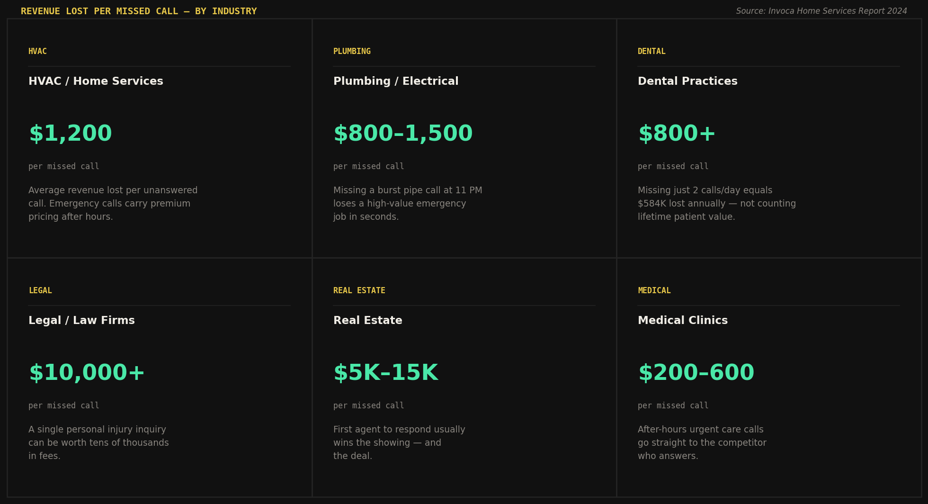Click the $1,200 revenue figure
The image size is (928, 504).
tap(71, 134)
